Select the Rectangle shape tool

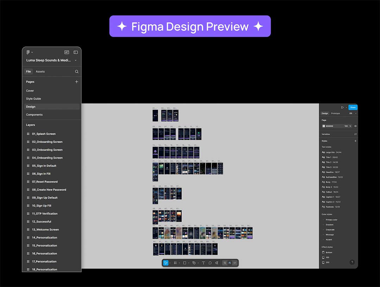[x=184, y=263]
